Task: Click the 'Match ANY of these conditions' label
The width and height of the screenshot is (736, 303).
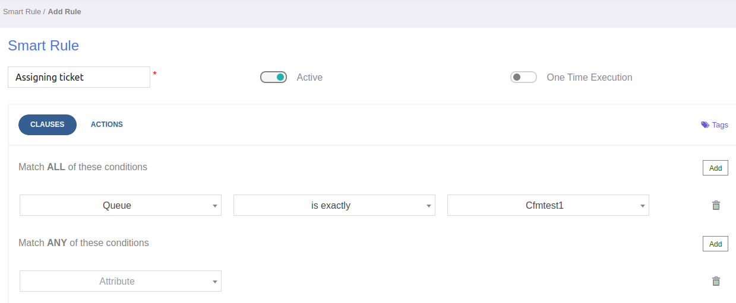Action: click(x=84, y=243)
